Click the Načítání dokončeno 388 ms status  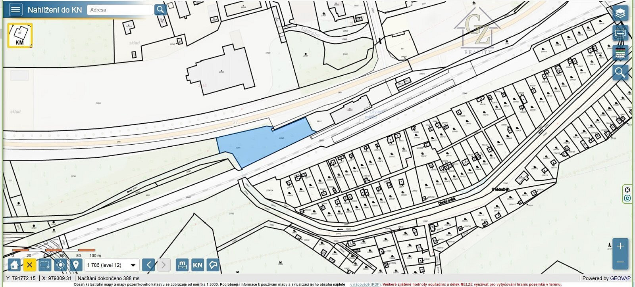(x=108, y=278)
